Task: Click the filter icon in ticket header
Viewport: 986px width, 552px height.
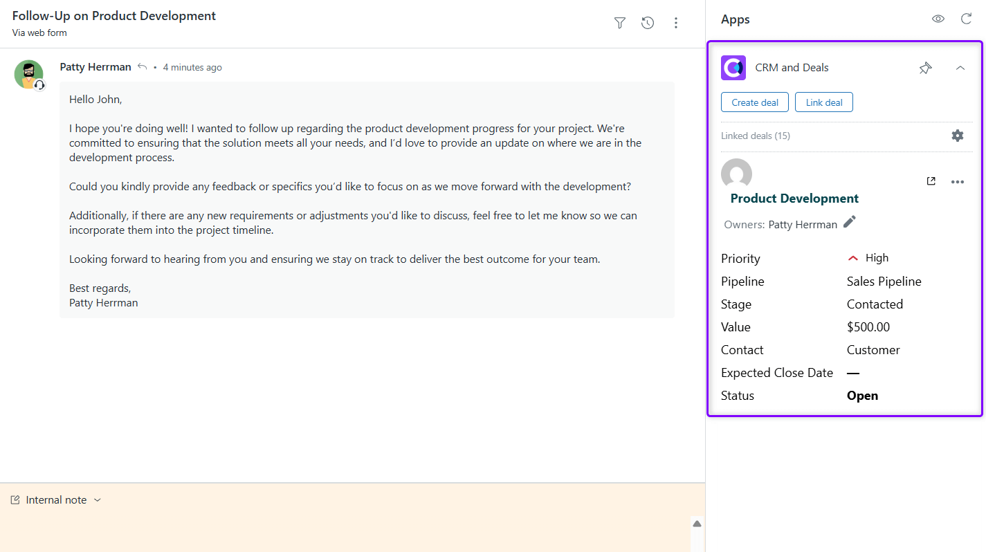Action: [619, 23]
